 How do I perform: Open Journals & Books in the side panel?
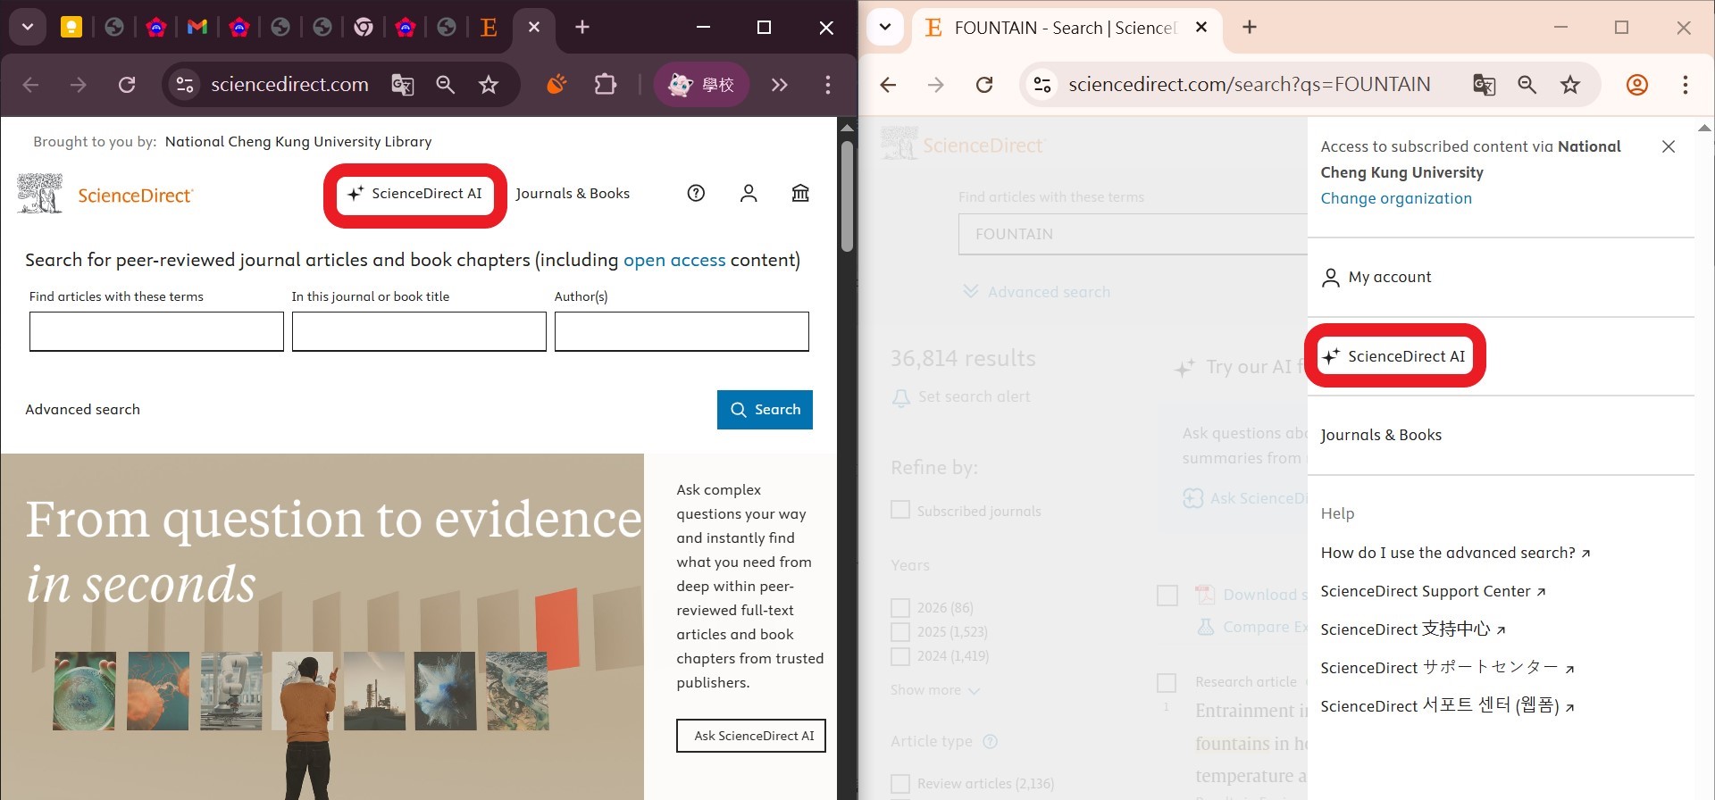(1381, 435)
